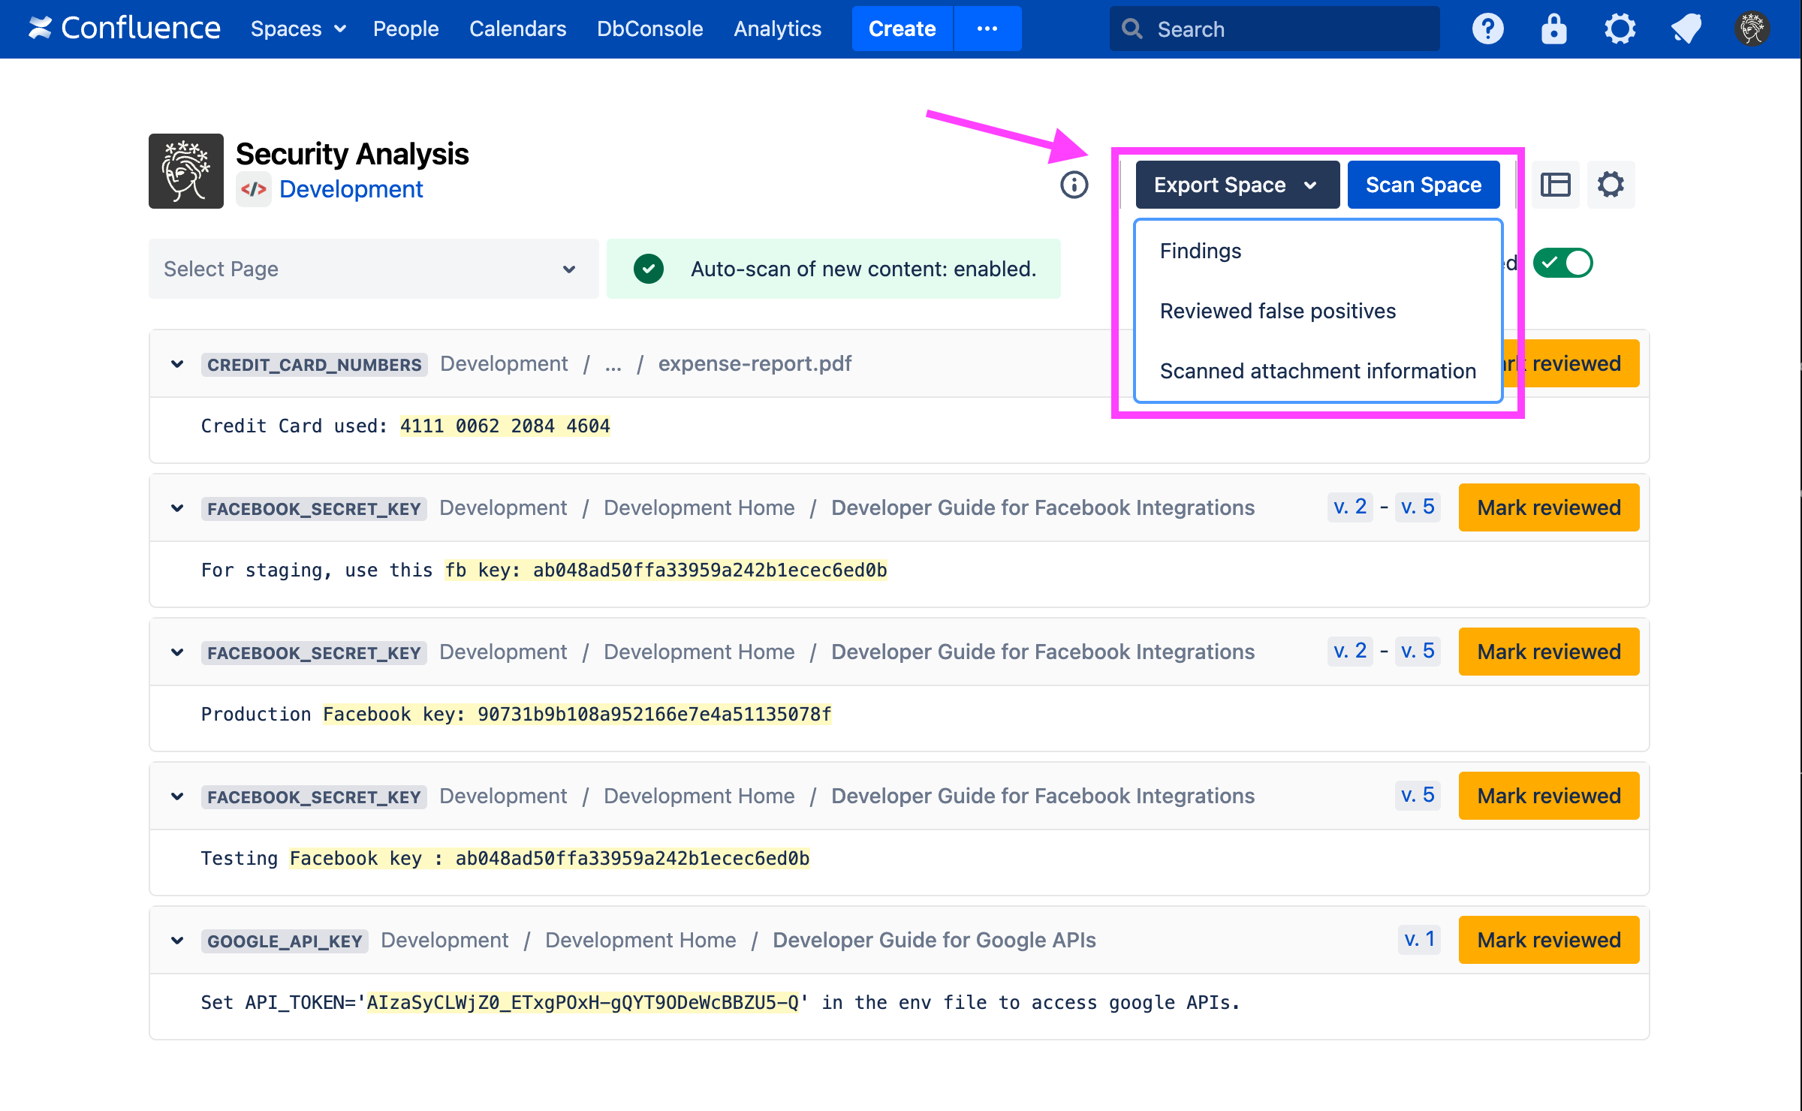1802x1111 pixels.
Task: Select Reviewed false positives export option
Action: coord(1277,311)
